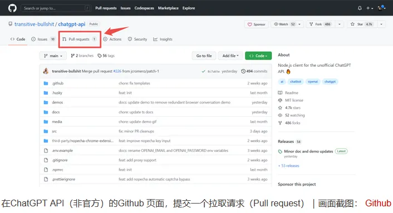Open Pull requests in top navigation
This screenshot has height=213, width=393.
point(106,8)
